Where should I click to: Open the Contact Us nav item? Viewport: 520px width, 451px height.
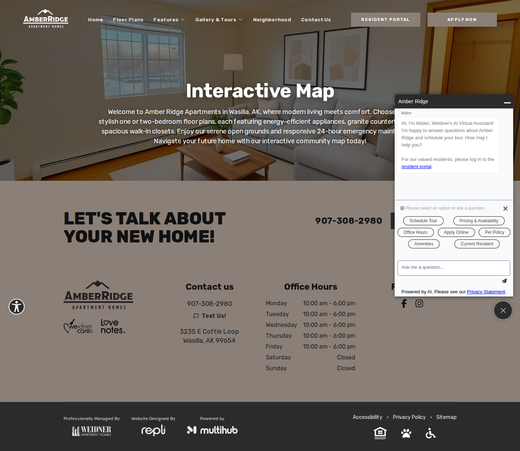point(316,20)
